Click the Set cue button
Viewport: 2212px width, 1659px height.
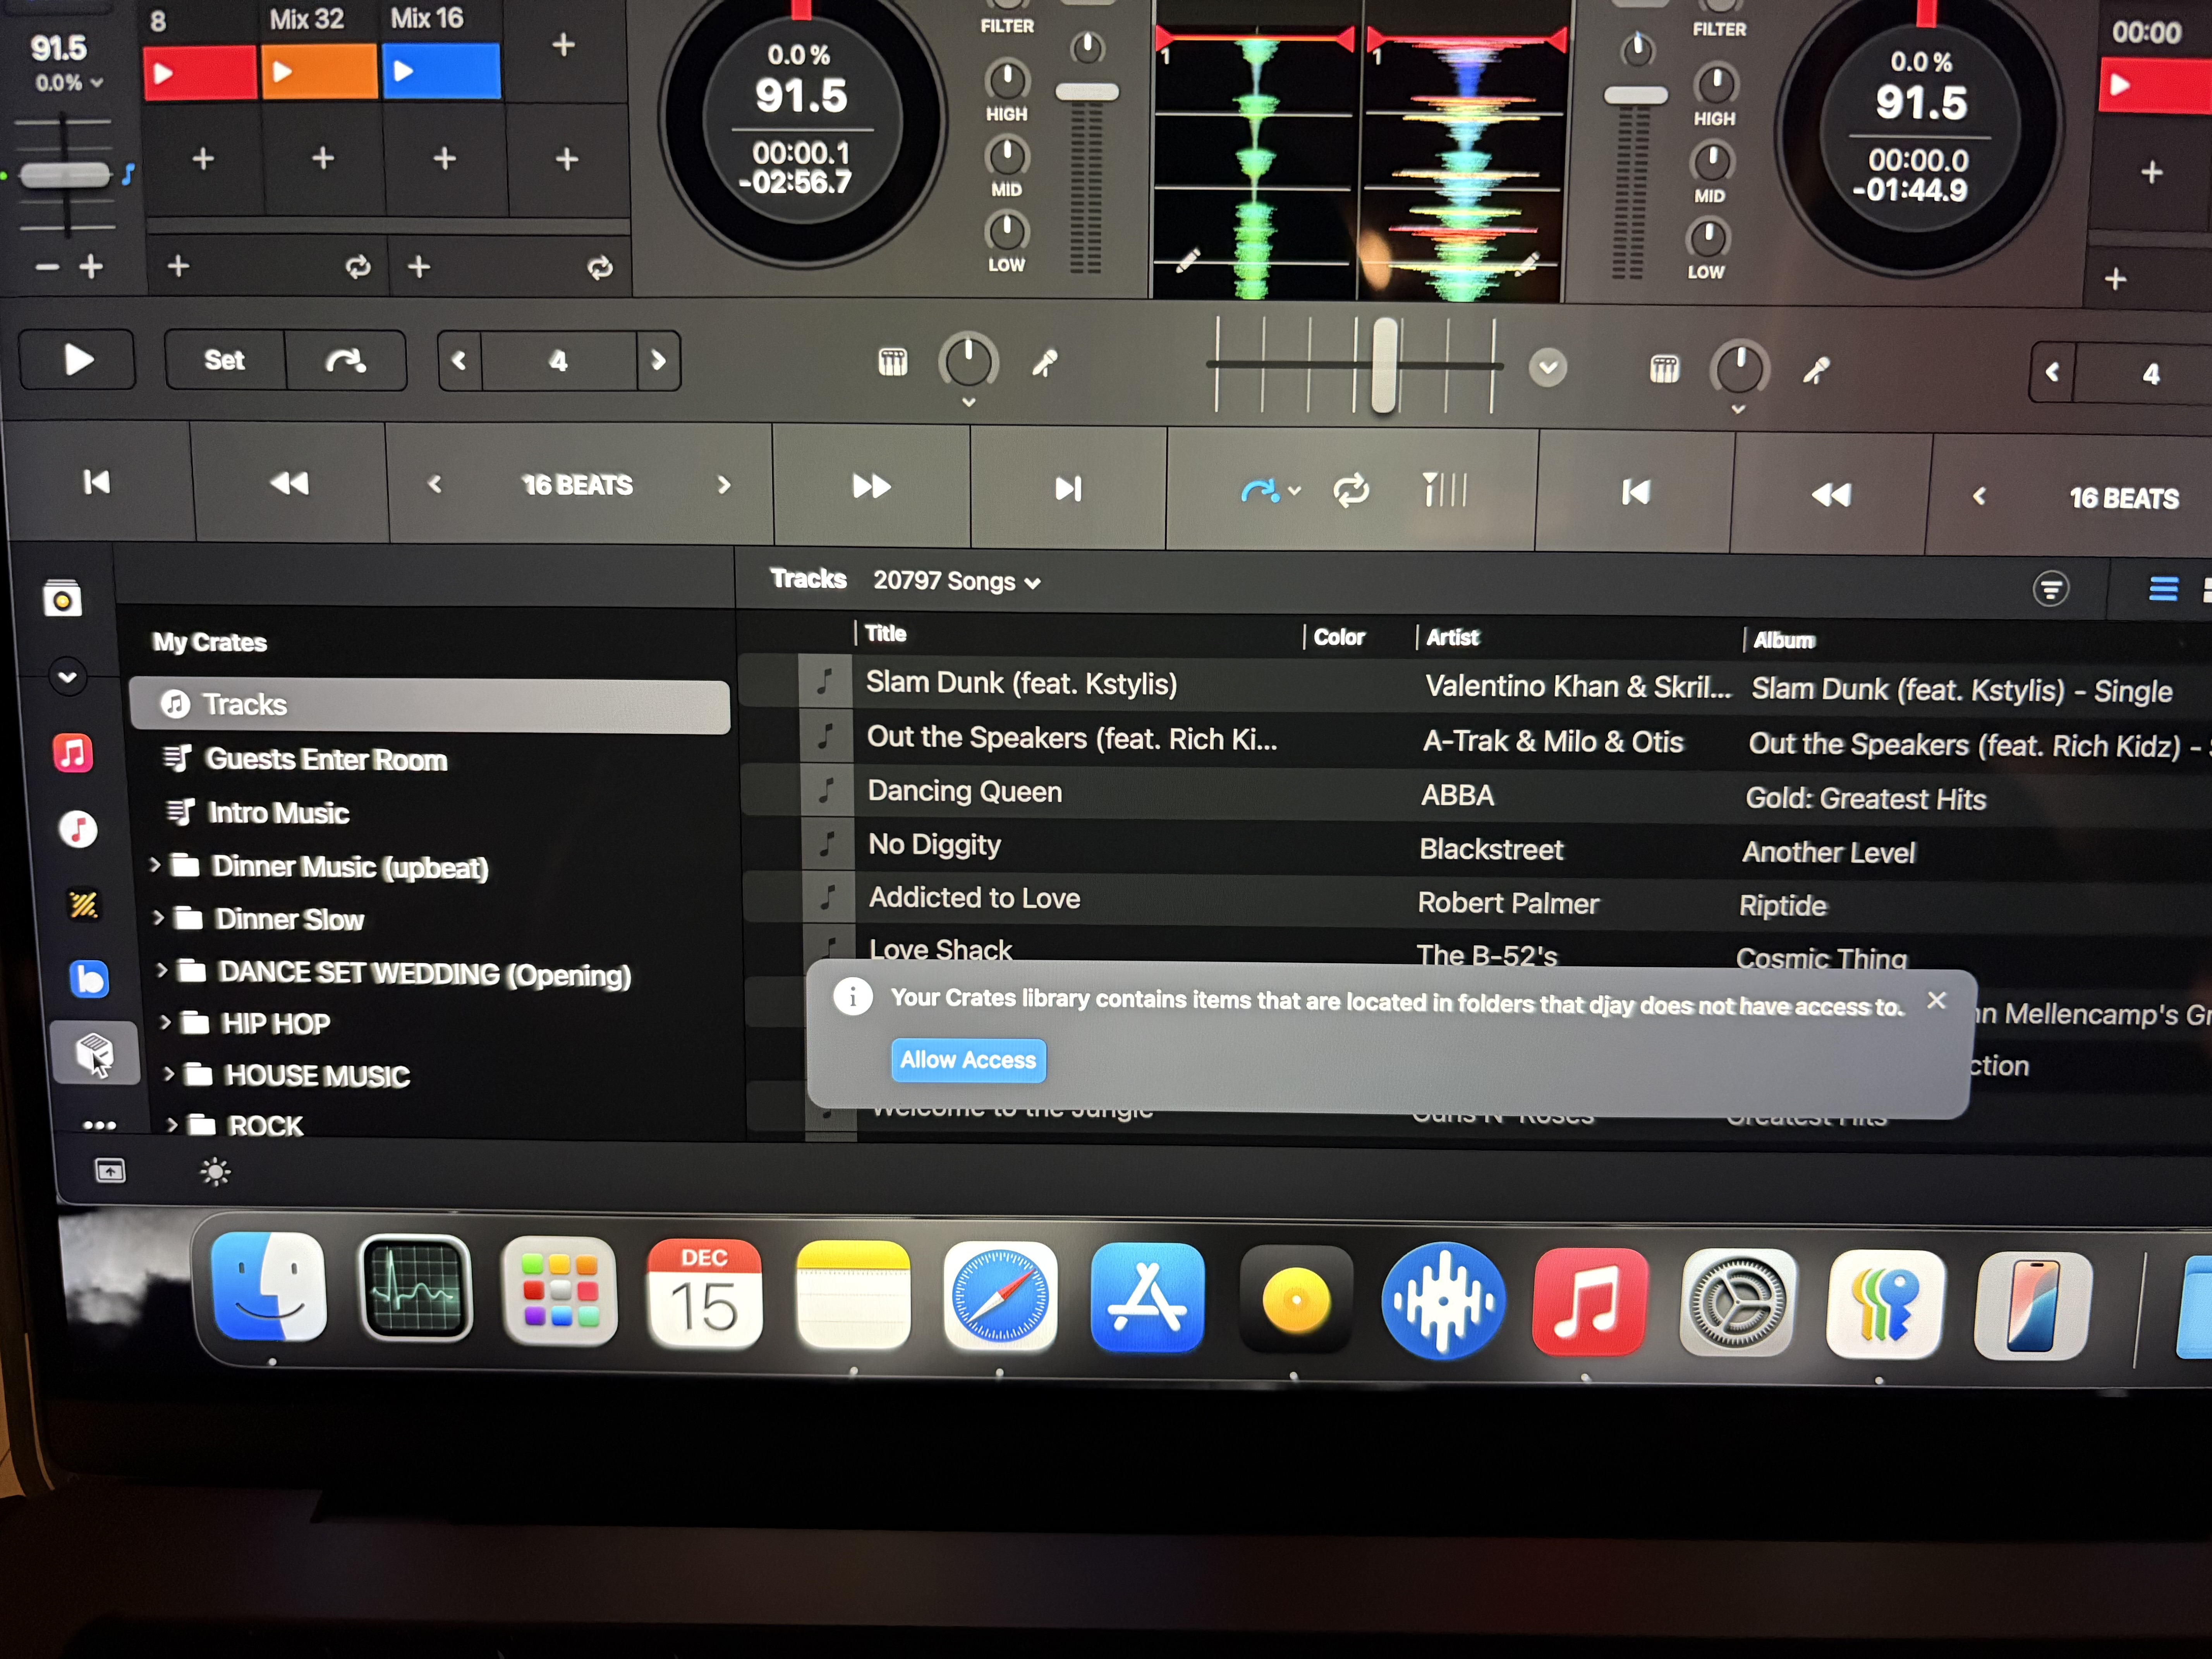(x=225, y=360)
